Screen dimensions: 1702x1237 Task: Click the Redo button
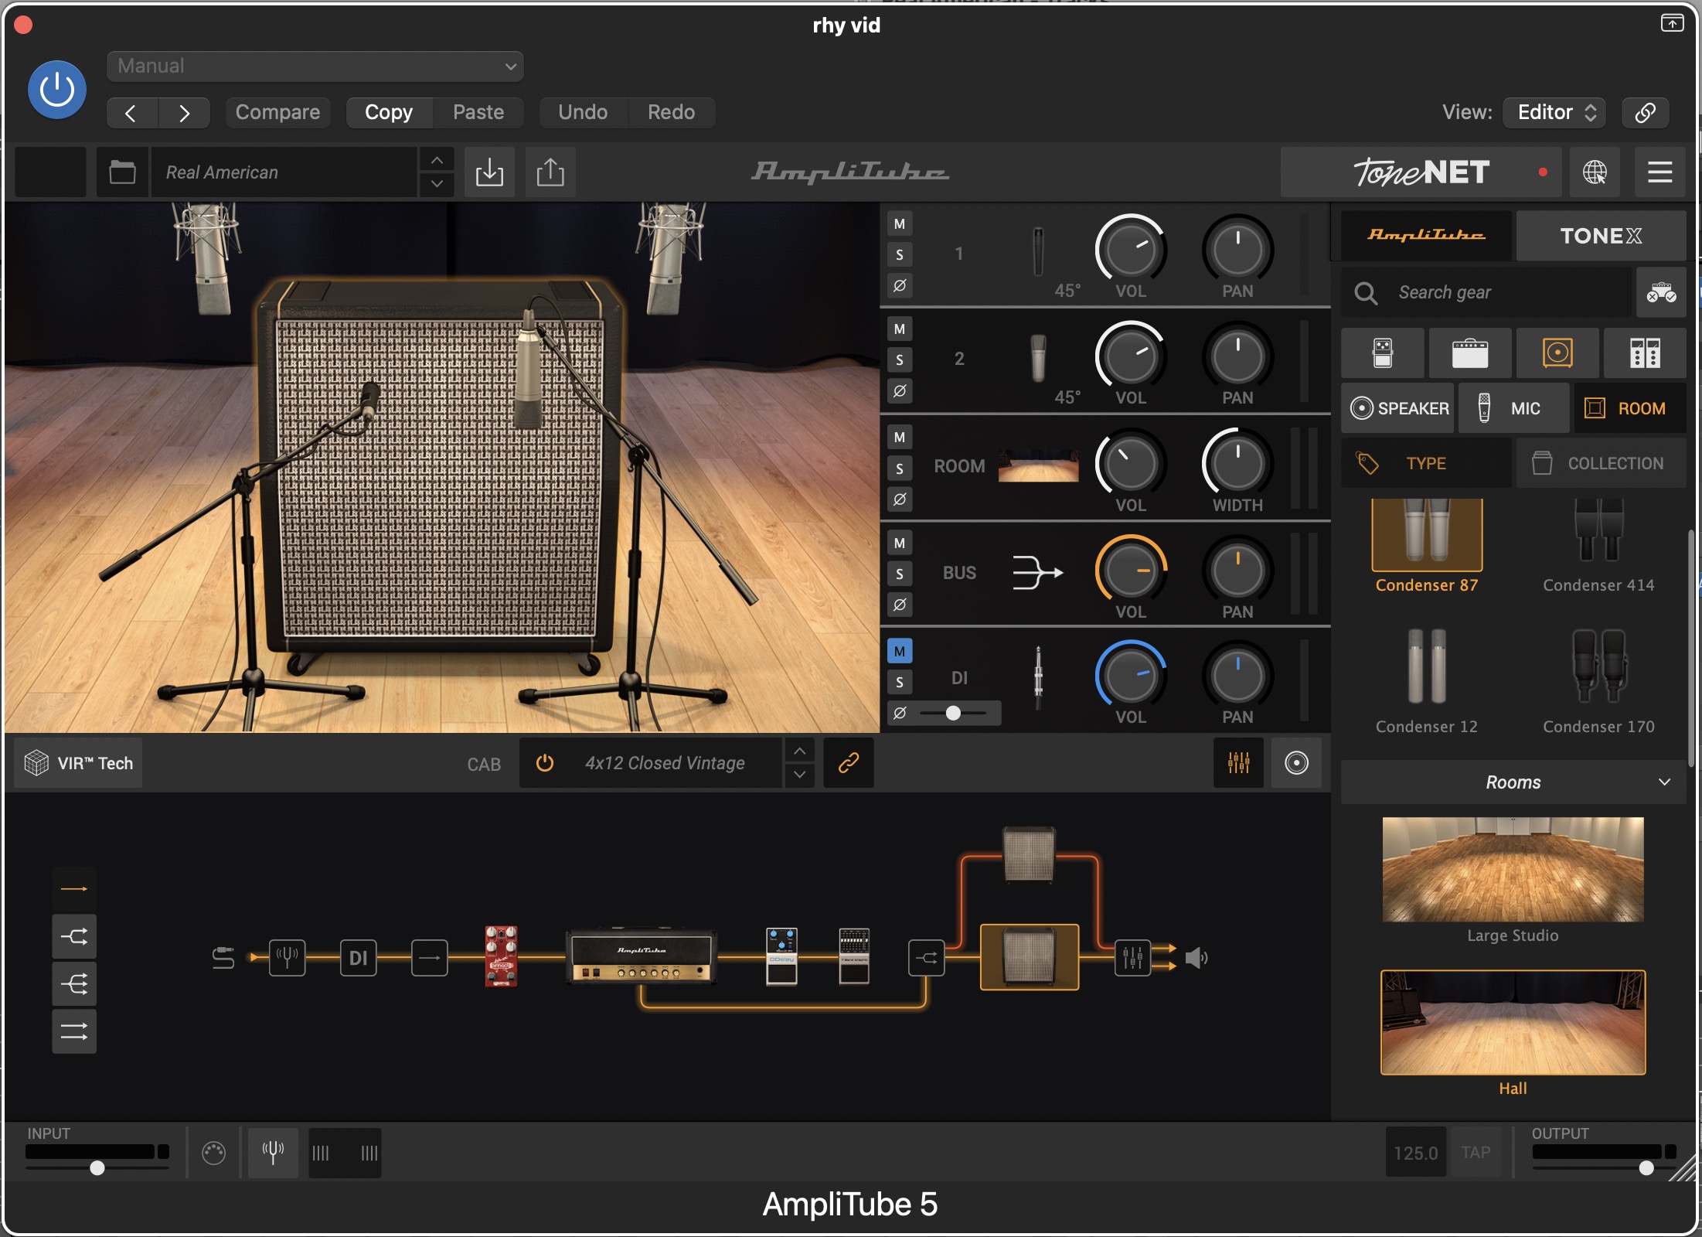click(x=671, y=113)
